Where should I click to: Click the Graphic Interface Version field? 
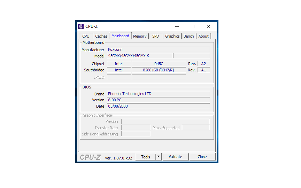(x=165, y=122)
